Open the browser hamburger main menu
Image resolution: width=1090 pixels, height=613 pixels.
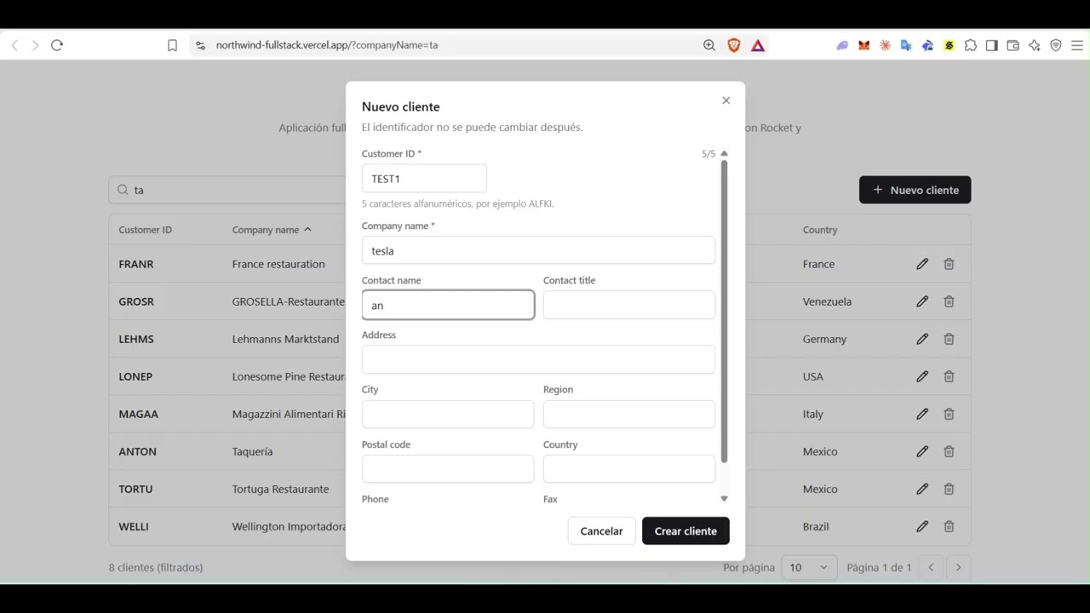1077,45
